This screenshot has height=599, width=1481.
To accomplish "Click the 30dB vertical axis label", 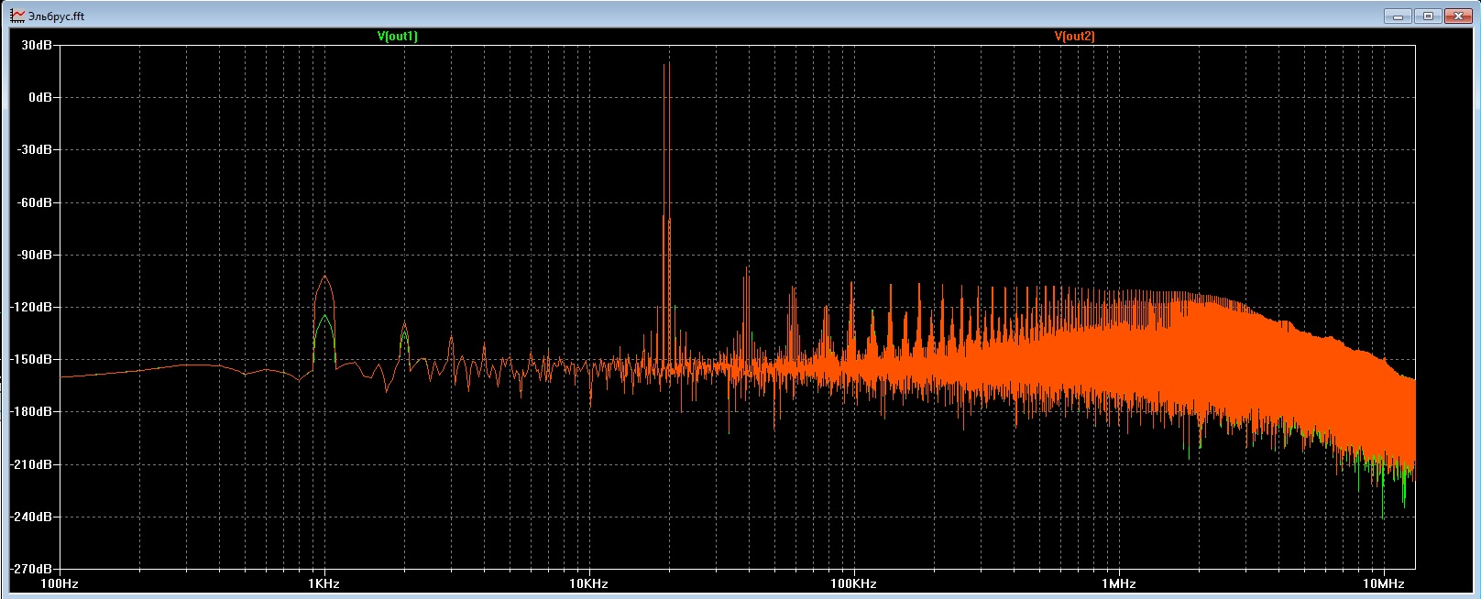I will pyautogui.click(x=36, y=44).
